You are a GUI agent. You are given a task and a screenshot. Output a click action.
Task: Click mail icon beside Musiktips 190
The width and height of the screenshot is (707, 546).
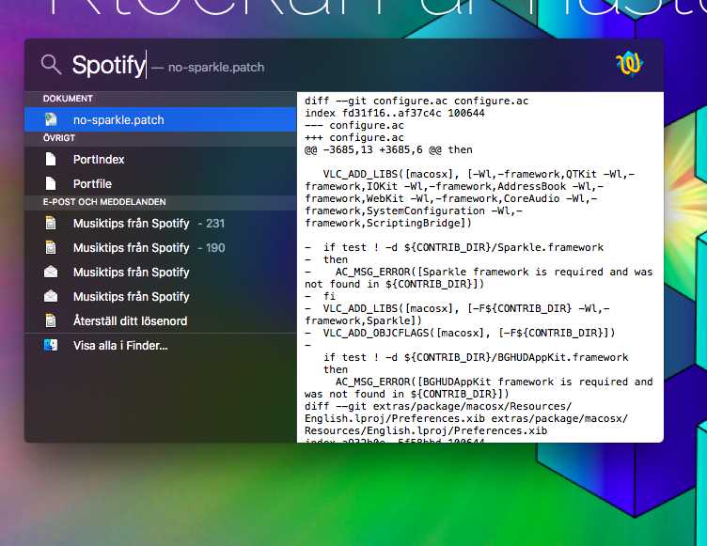click(x=51, y=247)
